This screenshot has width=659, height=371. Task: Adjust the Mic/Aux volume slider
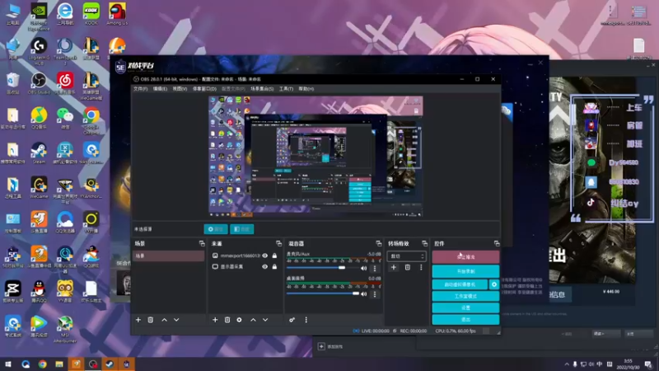point(322,267)
